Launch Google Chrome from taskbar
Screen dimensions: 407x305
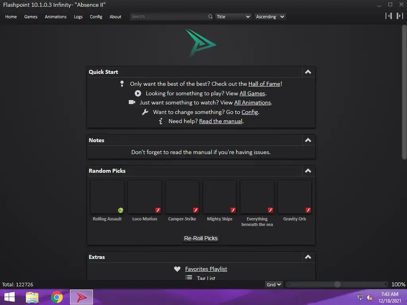(57, 297)
